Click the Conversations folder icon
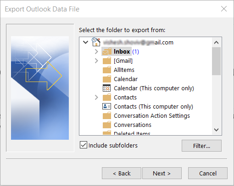The width and height of the screenshot is (234, 186). (107, 125)
